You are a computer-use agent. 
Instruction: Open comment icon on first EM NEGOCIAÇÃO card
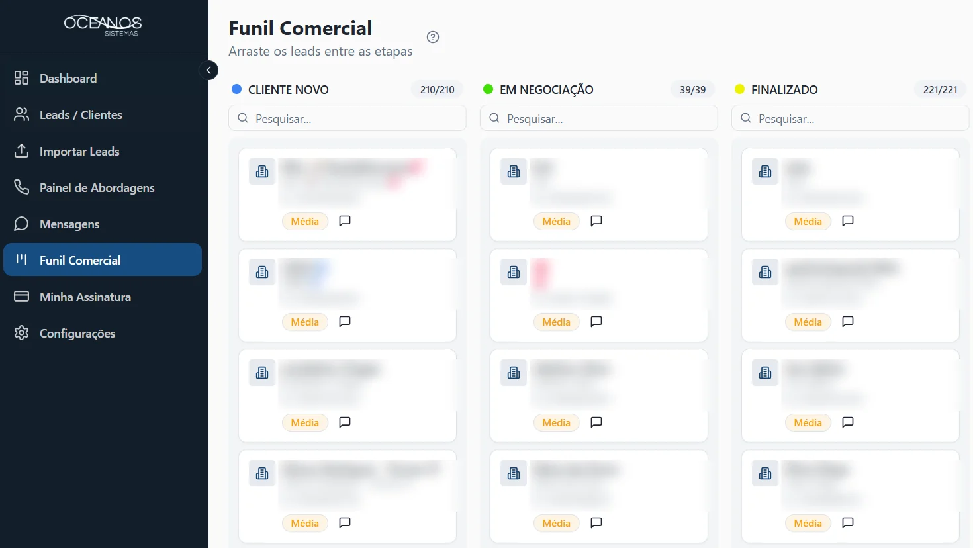coord(596,221)
